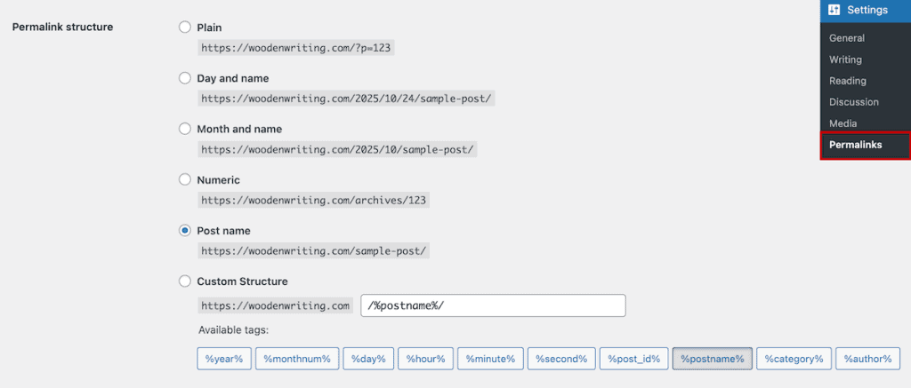Screen dimensions: 911x388
Task: Choose the Custom Structure radio option
Action: 185,281
